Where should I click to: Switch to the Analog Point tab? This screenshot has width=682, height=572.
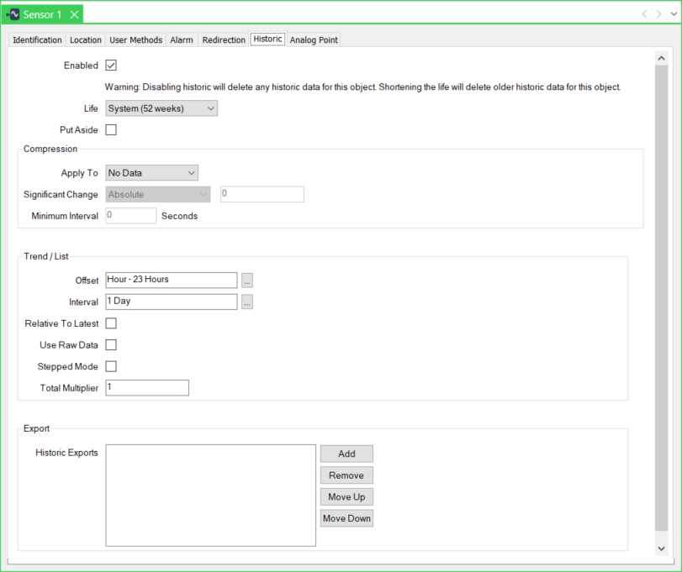314,40
